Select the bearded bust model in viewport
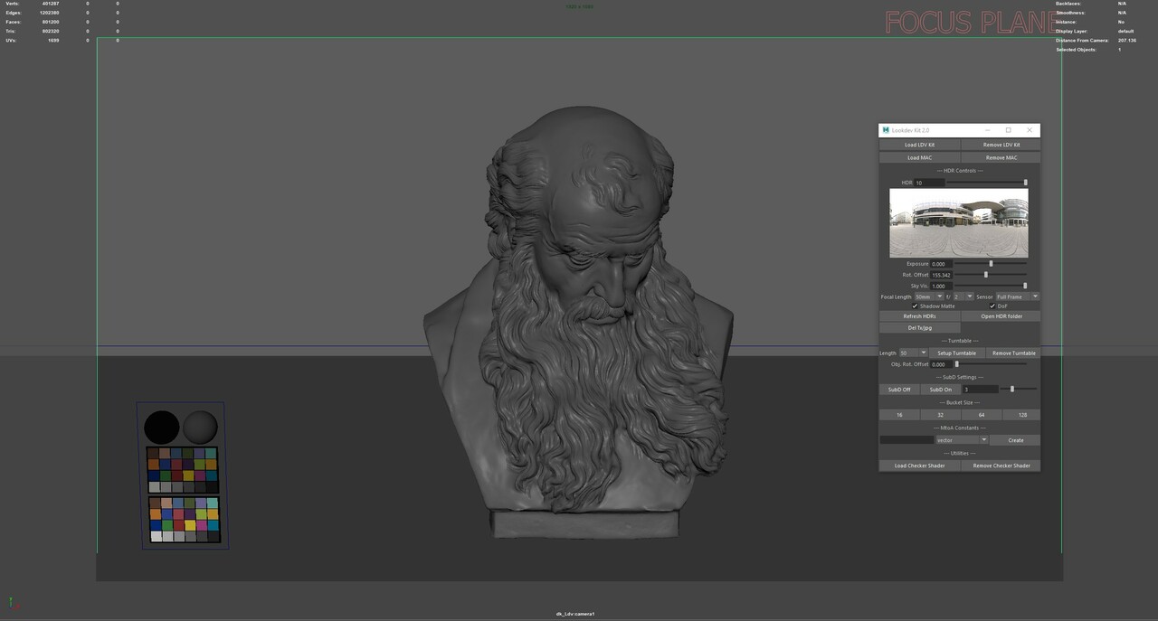Image resolution: width=1158 pixels, height=621 pixels. click(579, 324)
